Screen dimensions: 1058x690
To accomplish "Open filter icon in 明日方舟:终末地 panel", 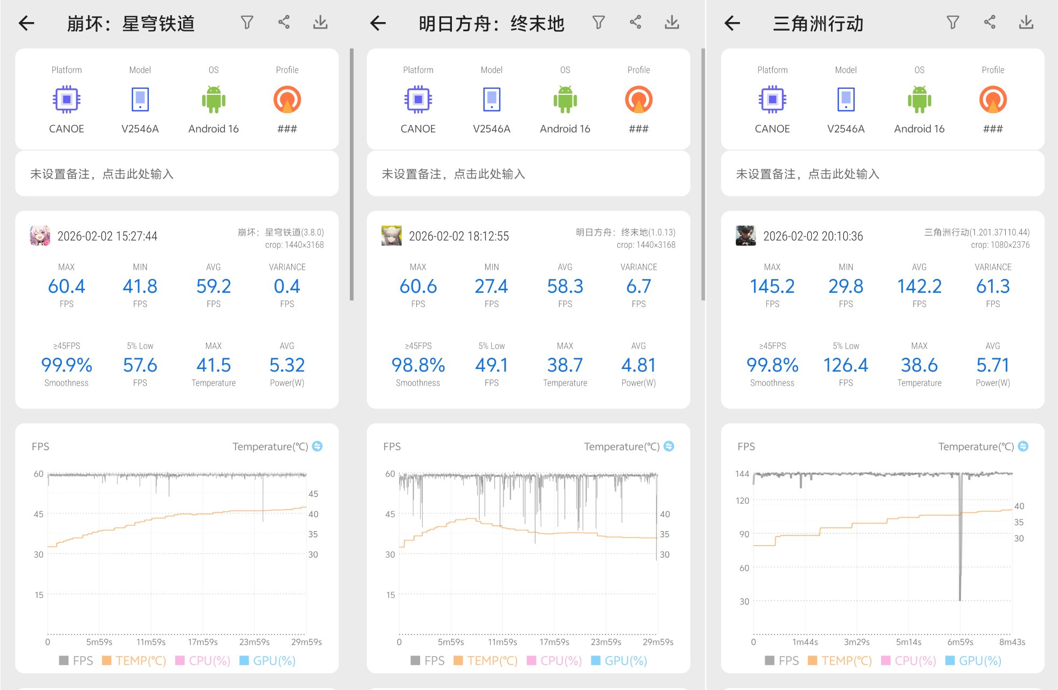I will [x=598, y=23].
